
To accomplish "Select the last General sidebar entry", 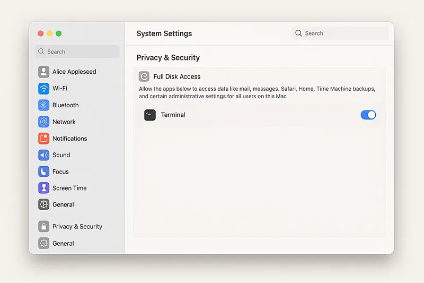I will (63, 243).
